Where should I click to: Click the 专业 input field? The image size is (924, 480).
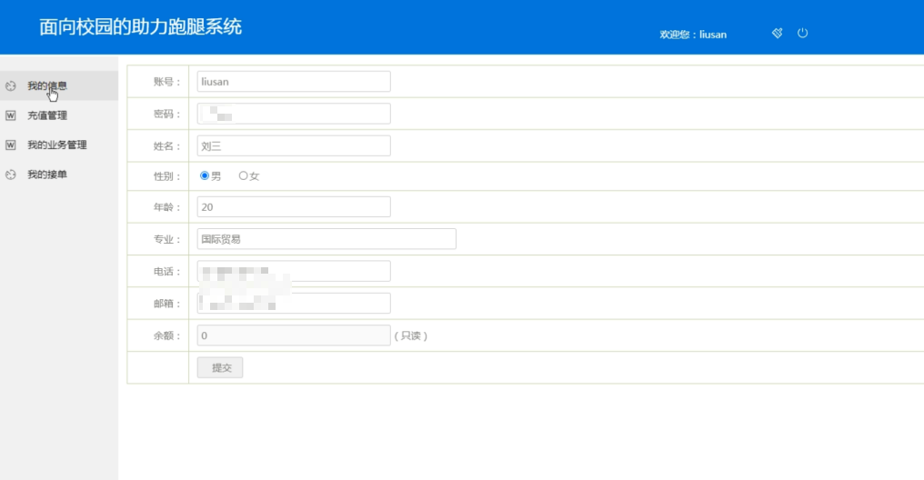326,238
